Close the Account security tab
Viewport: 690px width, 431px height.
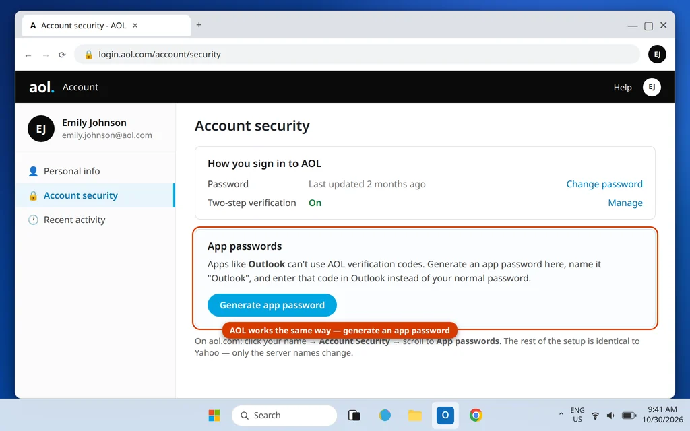(x=135, y=26)
